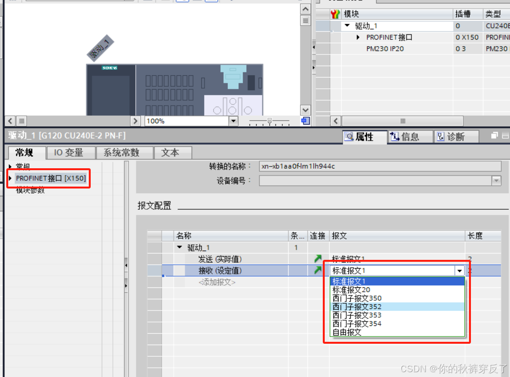Image resolution: width=510 pixels, height=377 pixels.
Task: Expand the 常规 node in navigation tree
Action: coord(10,166)
